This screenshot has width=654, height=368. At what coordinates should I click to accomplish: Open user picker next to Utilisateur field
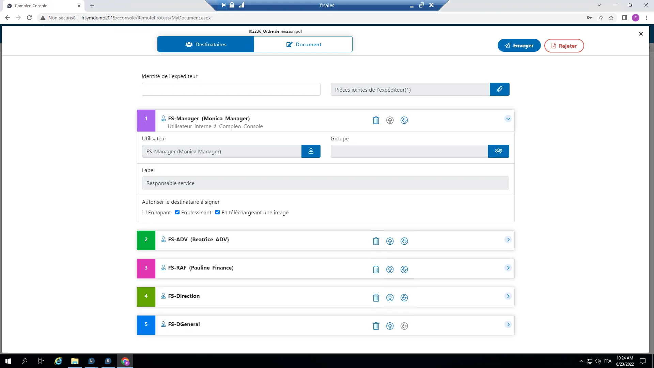(x=311, y=151)
